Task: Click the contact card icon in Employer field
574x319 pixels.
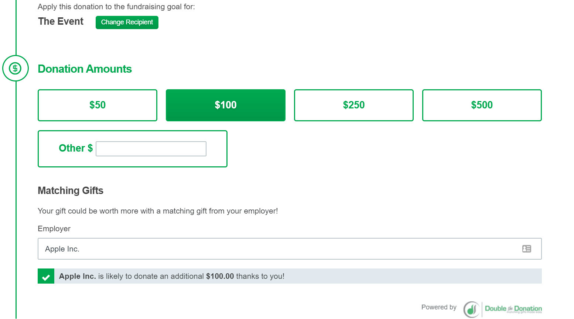Action: click(526, 249)
